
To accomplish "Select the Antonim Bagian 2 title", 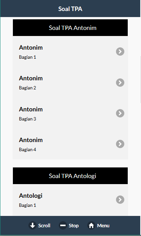I will pos(31,78).
